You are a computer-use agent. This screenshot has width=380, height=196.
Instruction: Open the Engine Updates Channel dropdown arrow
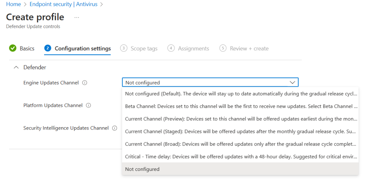pyautogui.click(x=292, y=82)
